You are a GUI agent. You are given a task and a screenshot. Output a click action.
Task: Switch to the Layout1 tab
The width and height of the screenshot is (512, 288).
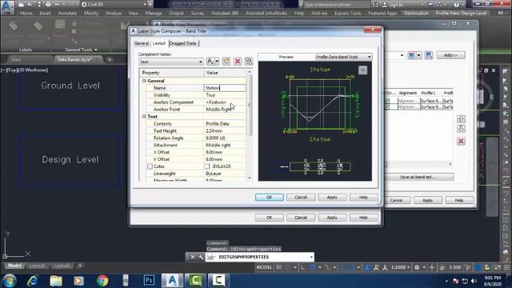[x=37, y=266]
